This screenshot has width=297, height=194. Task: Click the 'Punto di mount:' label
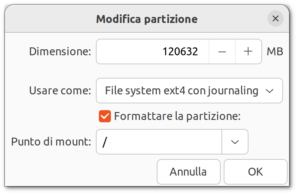pyautogui.click(x=51, y=142)
